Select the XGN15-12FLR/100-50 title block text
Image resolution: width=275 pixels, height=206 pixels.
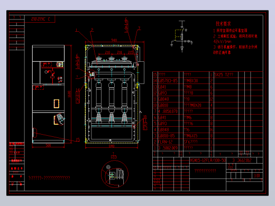coord(208,160)
